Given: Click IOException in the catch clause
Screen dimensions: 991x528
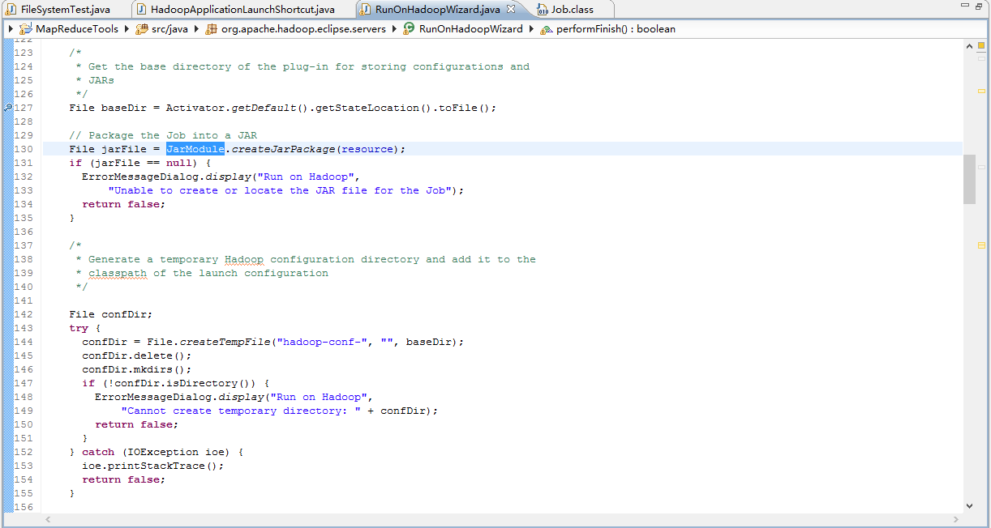Looking at the screenshot, I should pyautogui.click(x=163, y=452).
